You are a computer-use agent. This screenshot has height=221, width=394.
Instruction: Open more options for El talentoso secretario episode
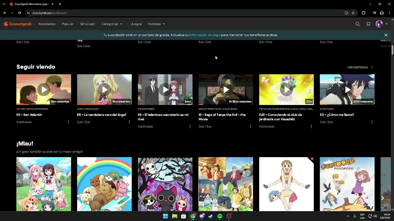[190, 126]
